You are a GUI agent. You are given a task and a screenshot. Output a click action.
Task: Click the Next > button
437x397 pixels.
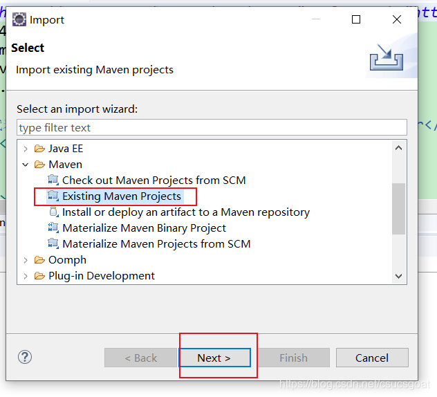214,358
